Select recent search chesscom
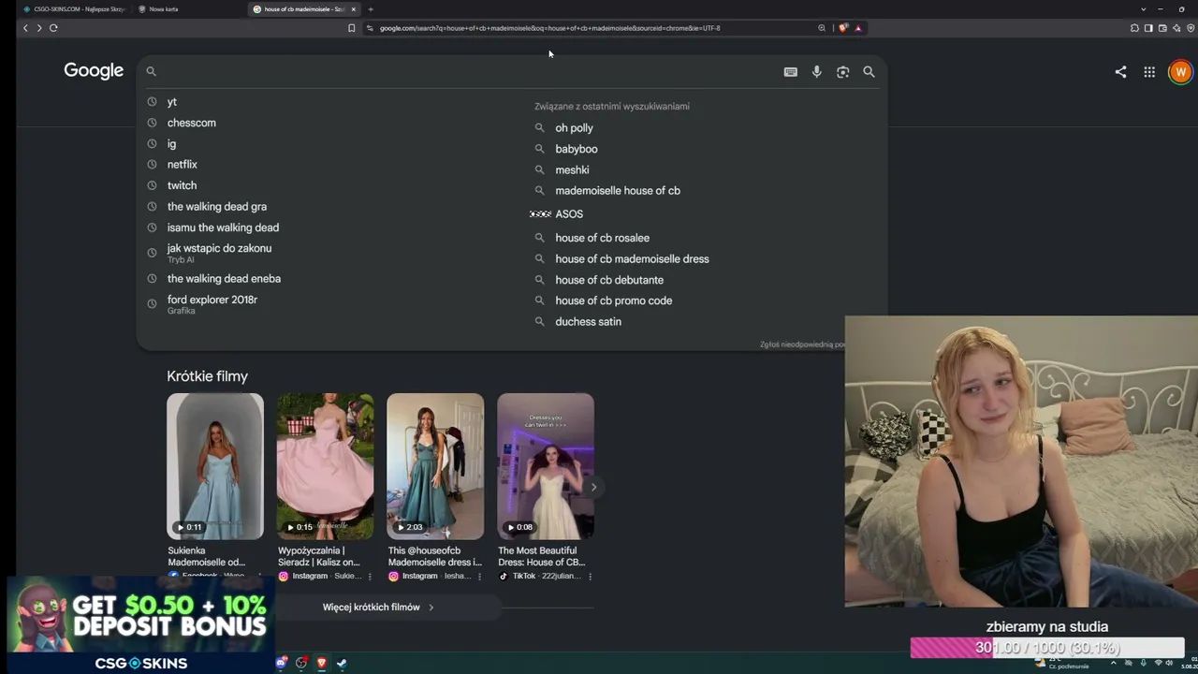 click(x=192, y=123)
